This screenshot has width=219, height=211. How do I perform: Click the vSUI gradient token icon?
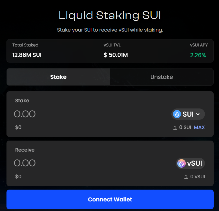coord(182,163)
